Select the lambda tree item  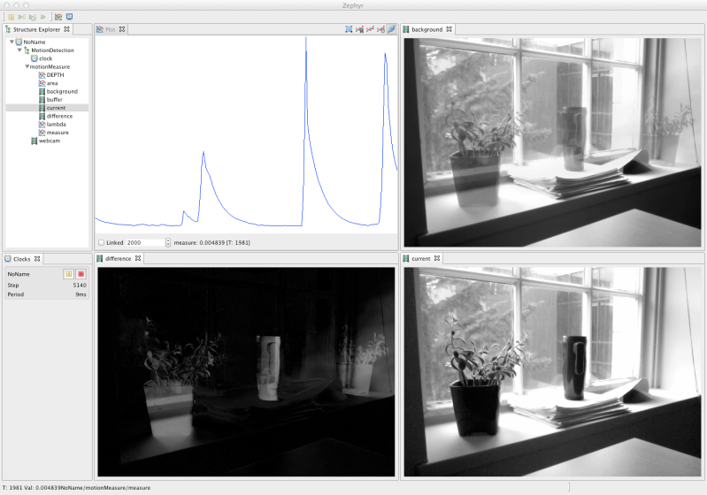56,125
